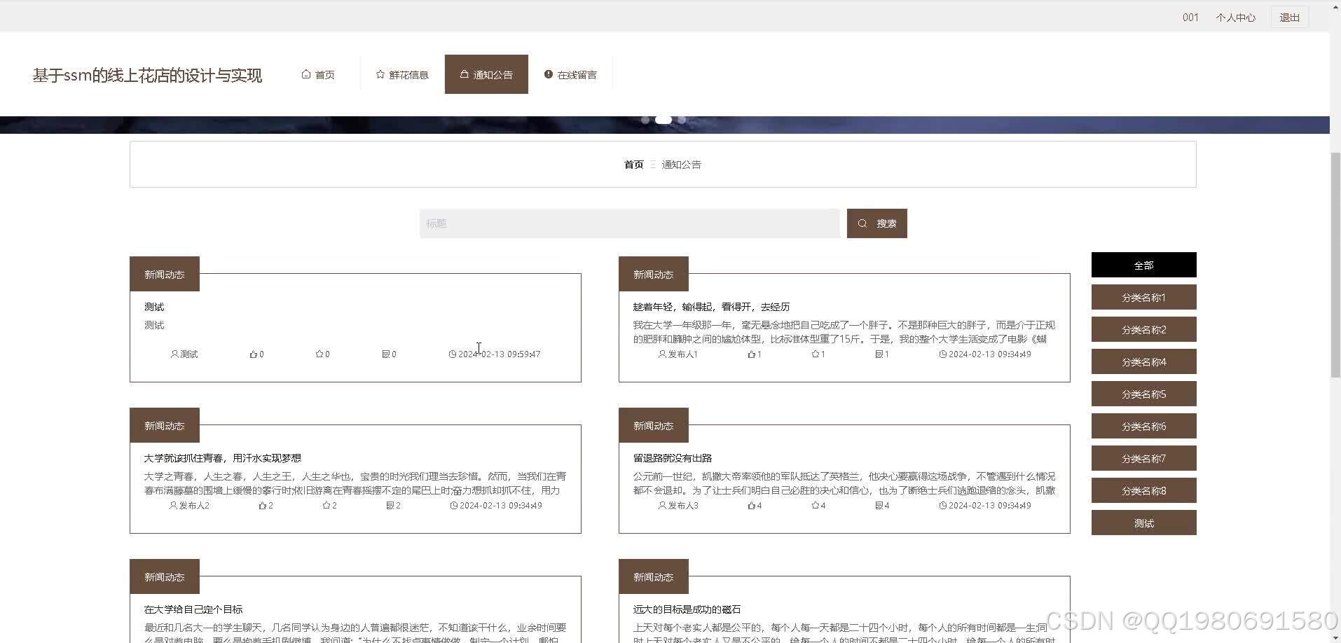Viewport: 1341px width, 643px height.
Task: Select the first carousel dot above the breadcrumb
Action: click(645, 120)
